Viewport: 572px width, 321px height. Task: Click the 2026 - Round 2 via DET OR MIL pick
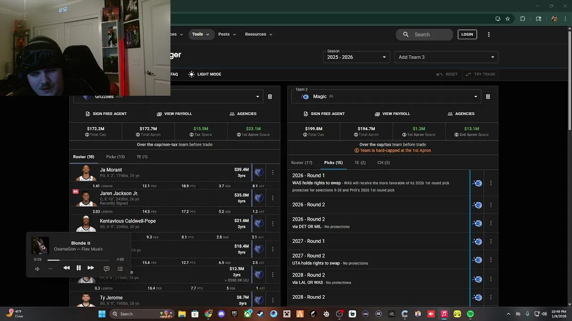coord(379,223)
